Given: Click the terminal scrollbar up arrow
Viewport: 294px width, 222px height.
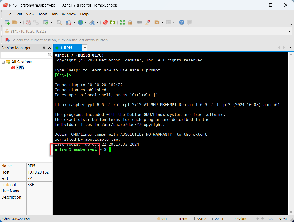Looking at the screenshot, I should pyautogui.click(x=291, y=54).
